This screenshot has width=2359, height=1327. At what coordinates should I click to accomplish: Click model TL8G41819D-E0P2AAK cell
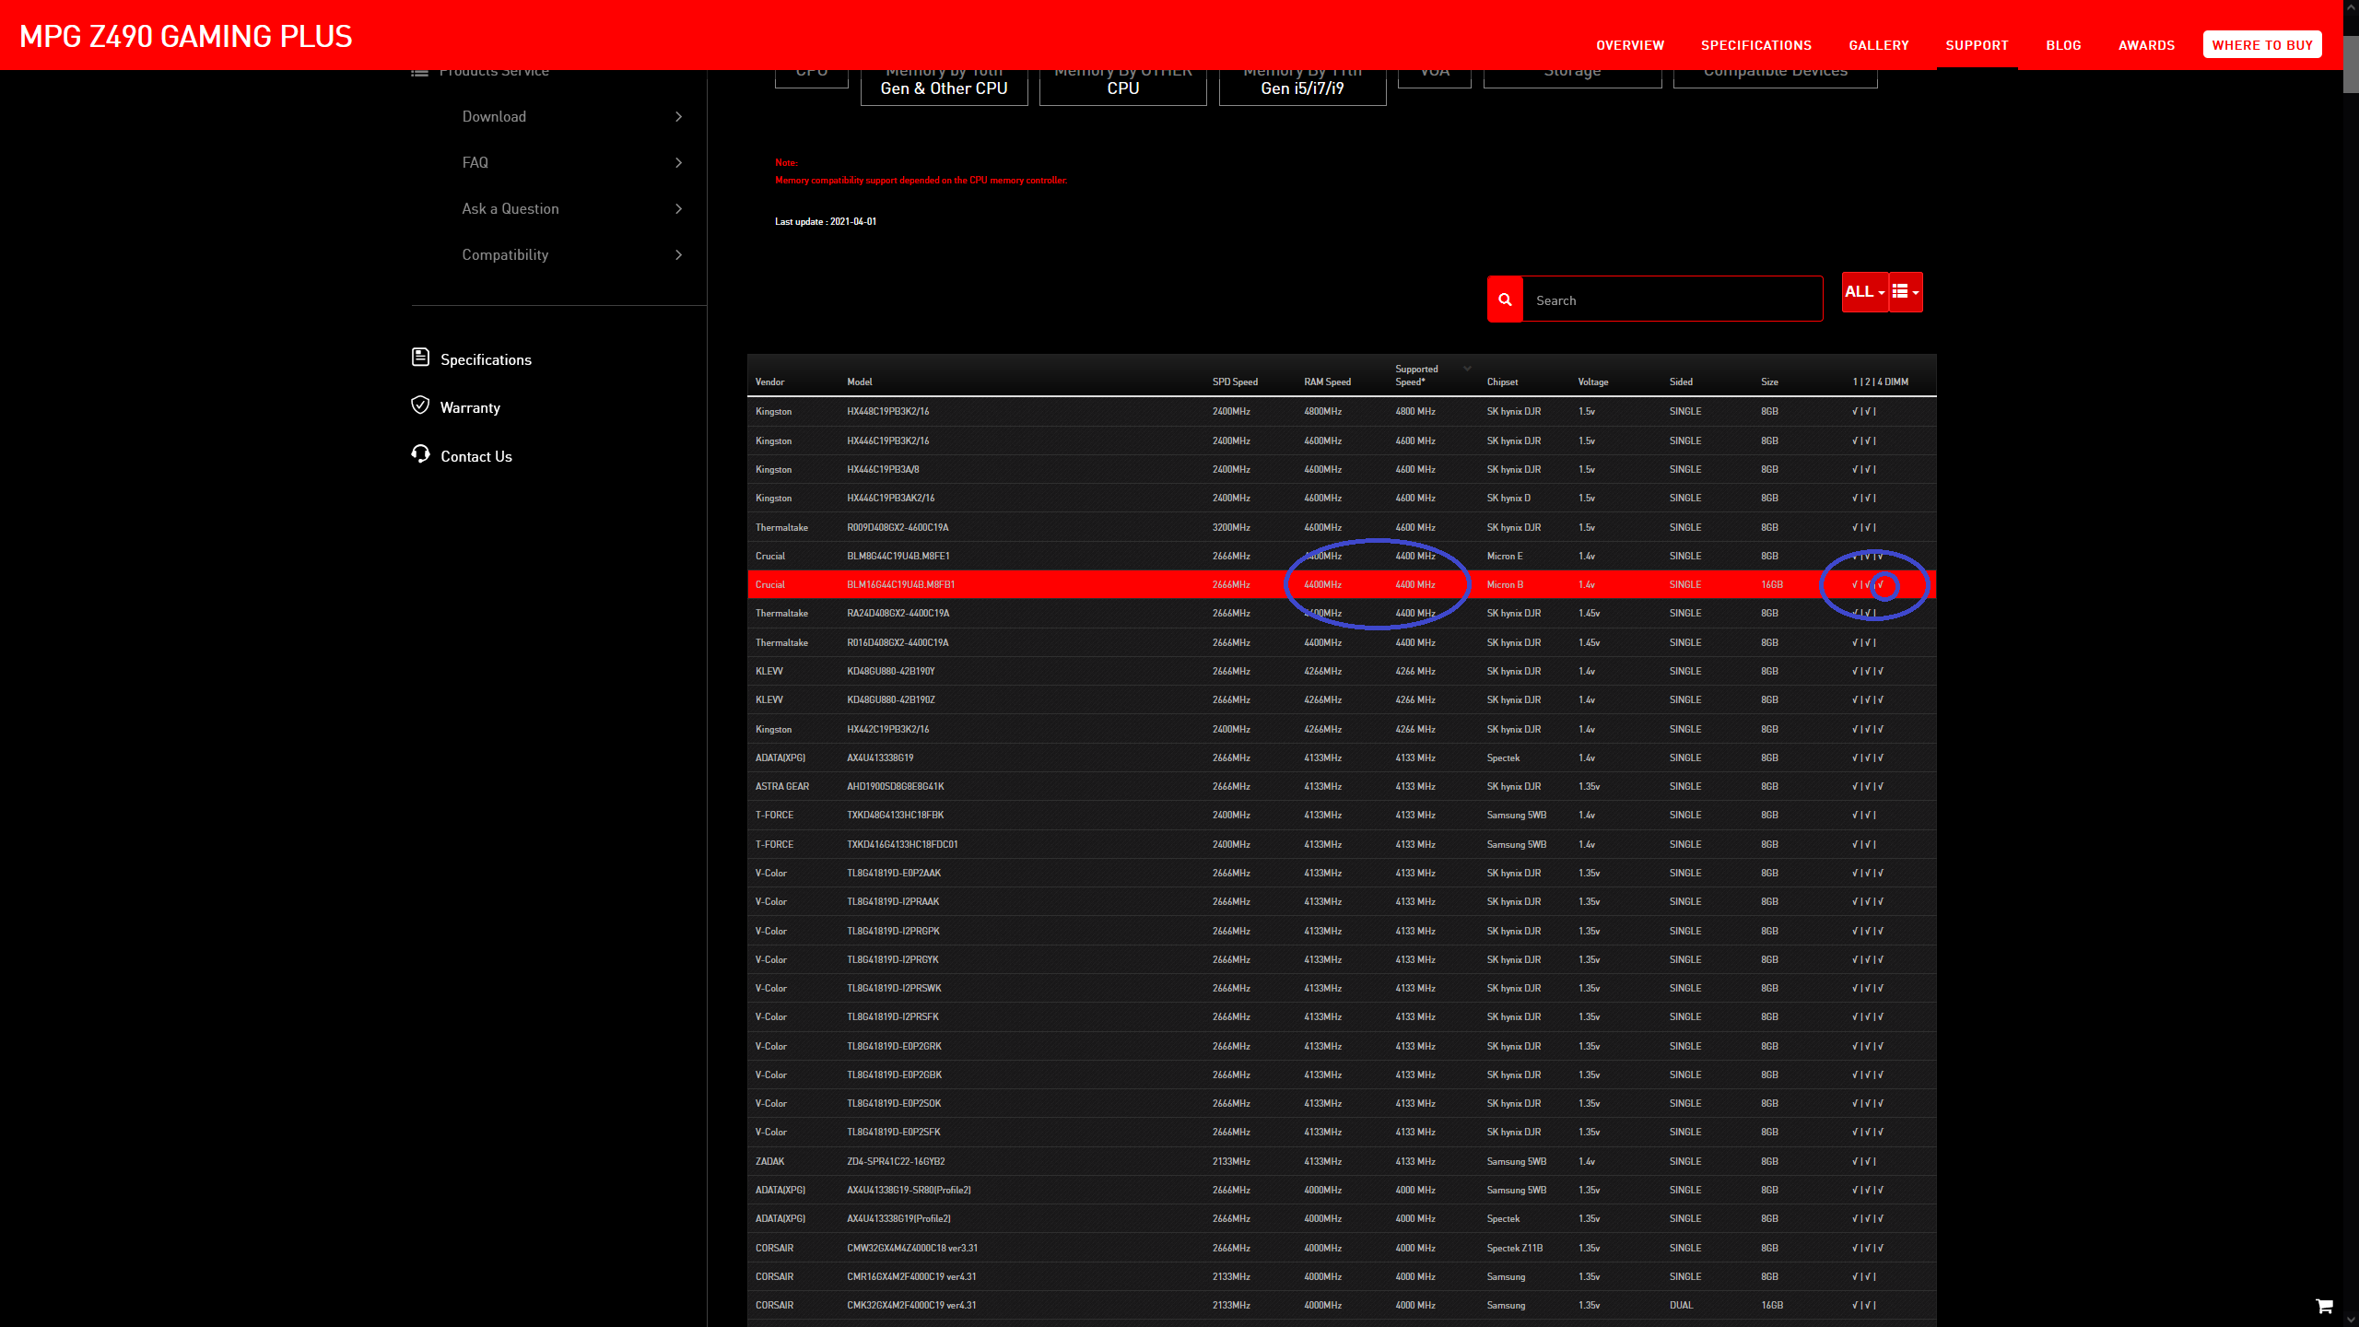click(894, 873)
